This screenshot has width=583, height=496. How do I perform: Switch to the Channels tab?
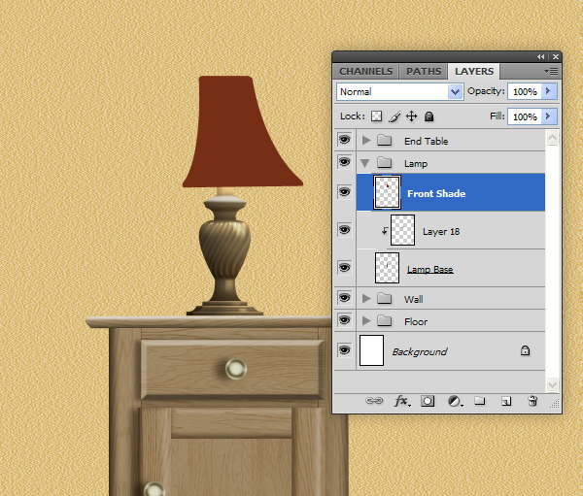point(365,71)
